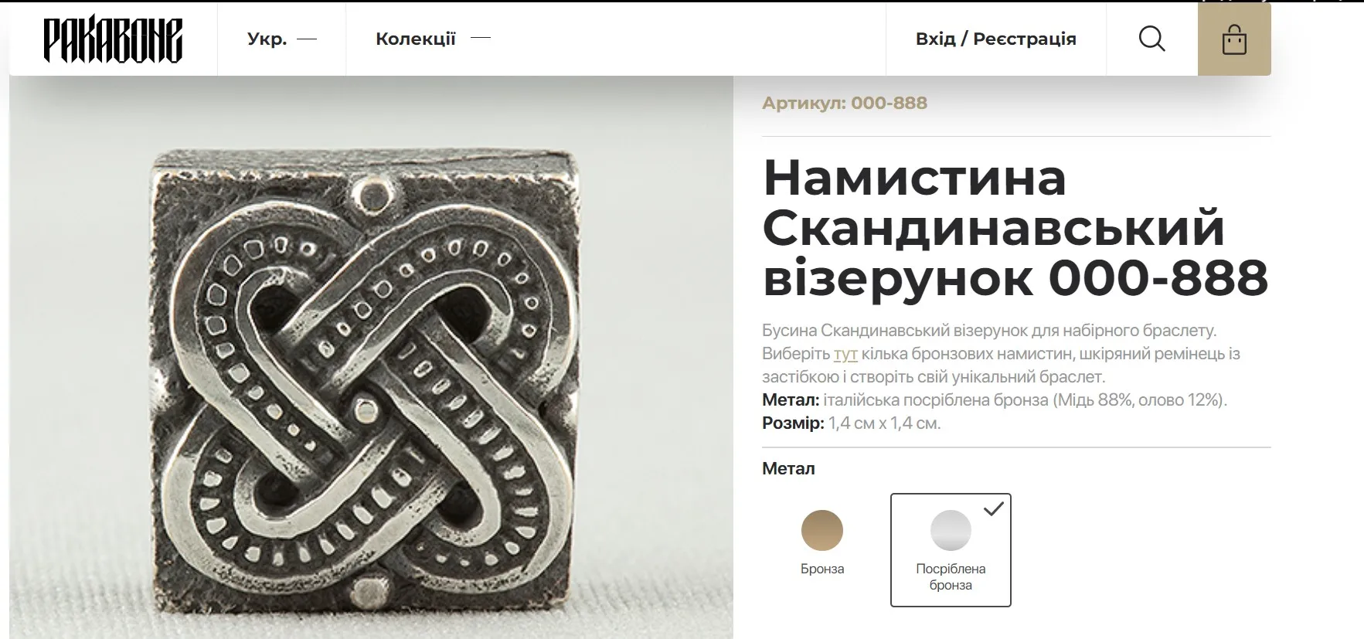Open the shopping bag cart
Image resolution: width=1364 pixels, height=639 pixels.
(1234, 39)
